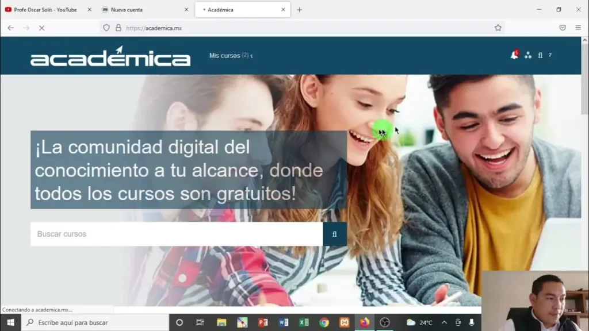Open PowerPoint from the taskbar
The width and height of the screenshot is (589, 331).
click(x=263, y=322)
